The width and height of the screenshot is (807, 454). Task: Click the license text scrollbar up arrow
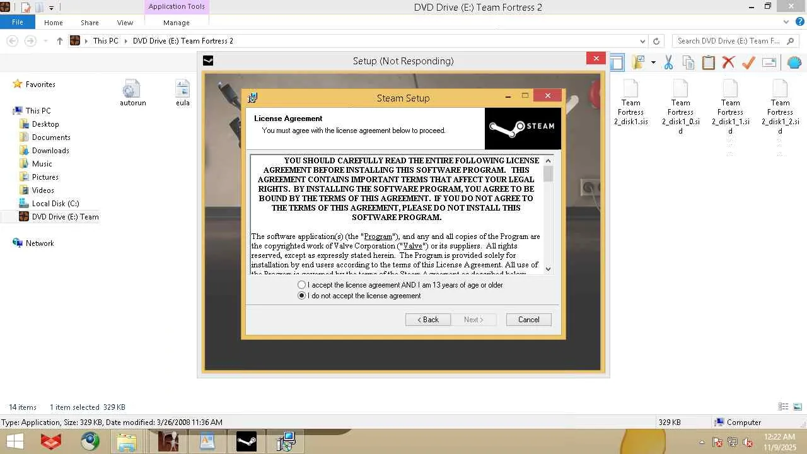click(x=548, y=161)
